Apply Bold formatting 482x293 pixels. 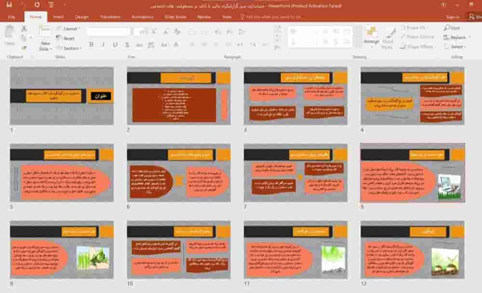point(91,44)
